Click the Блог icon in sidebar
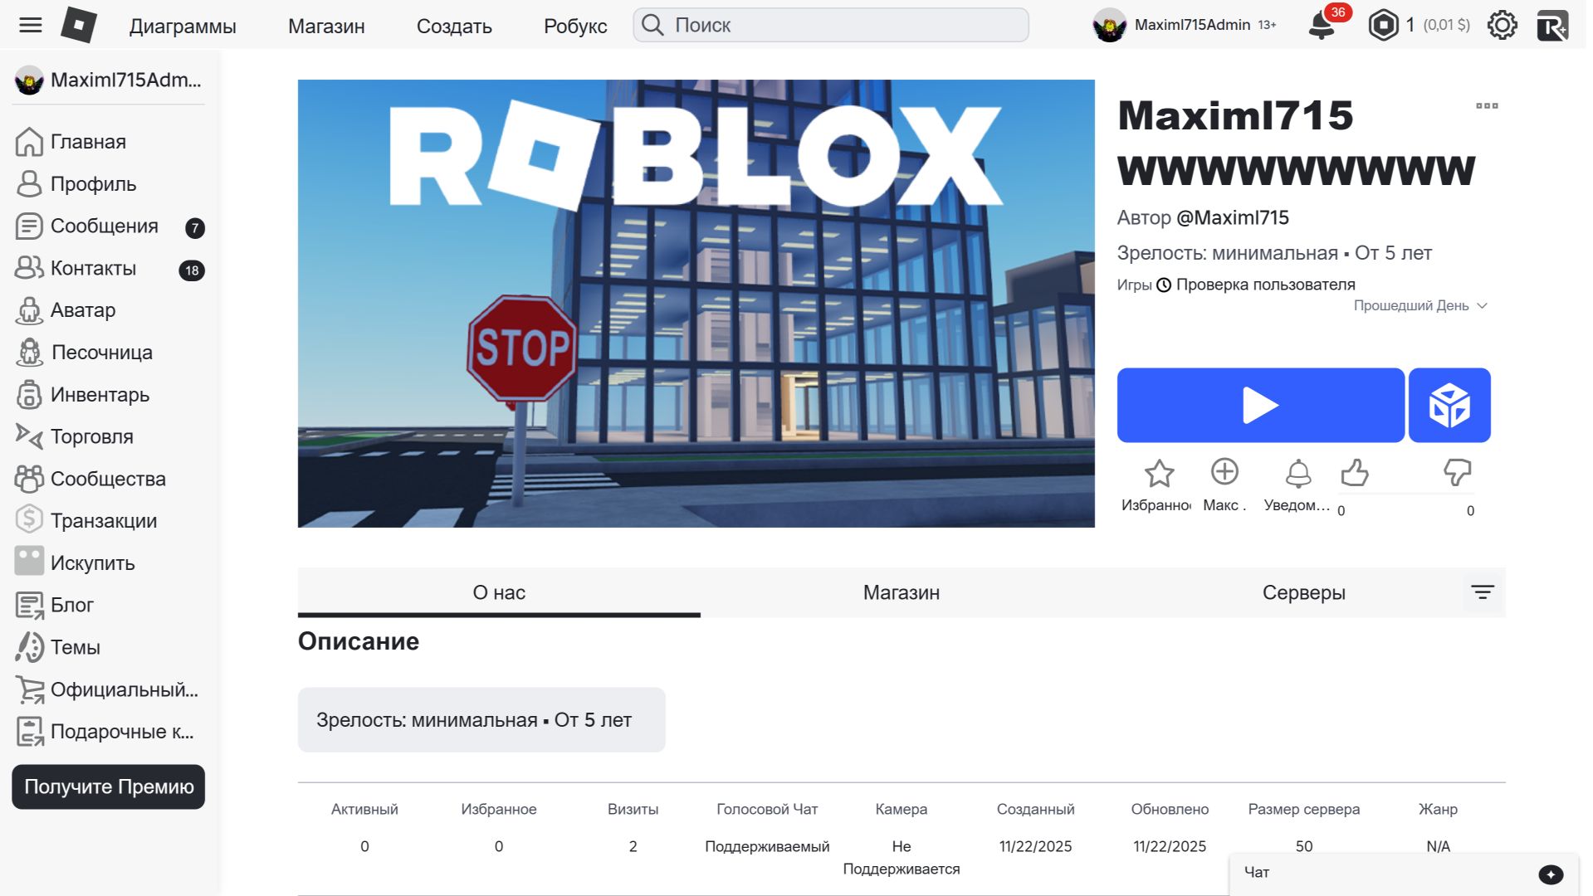Screen dimensions: 1593x896 (x=29, y=605)
